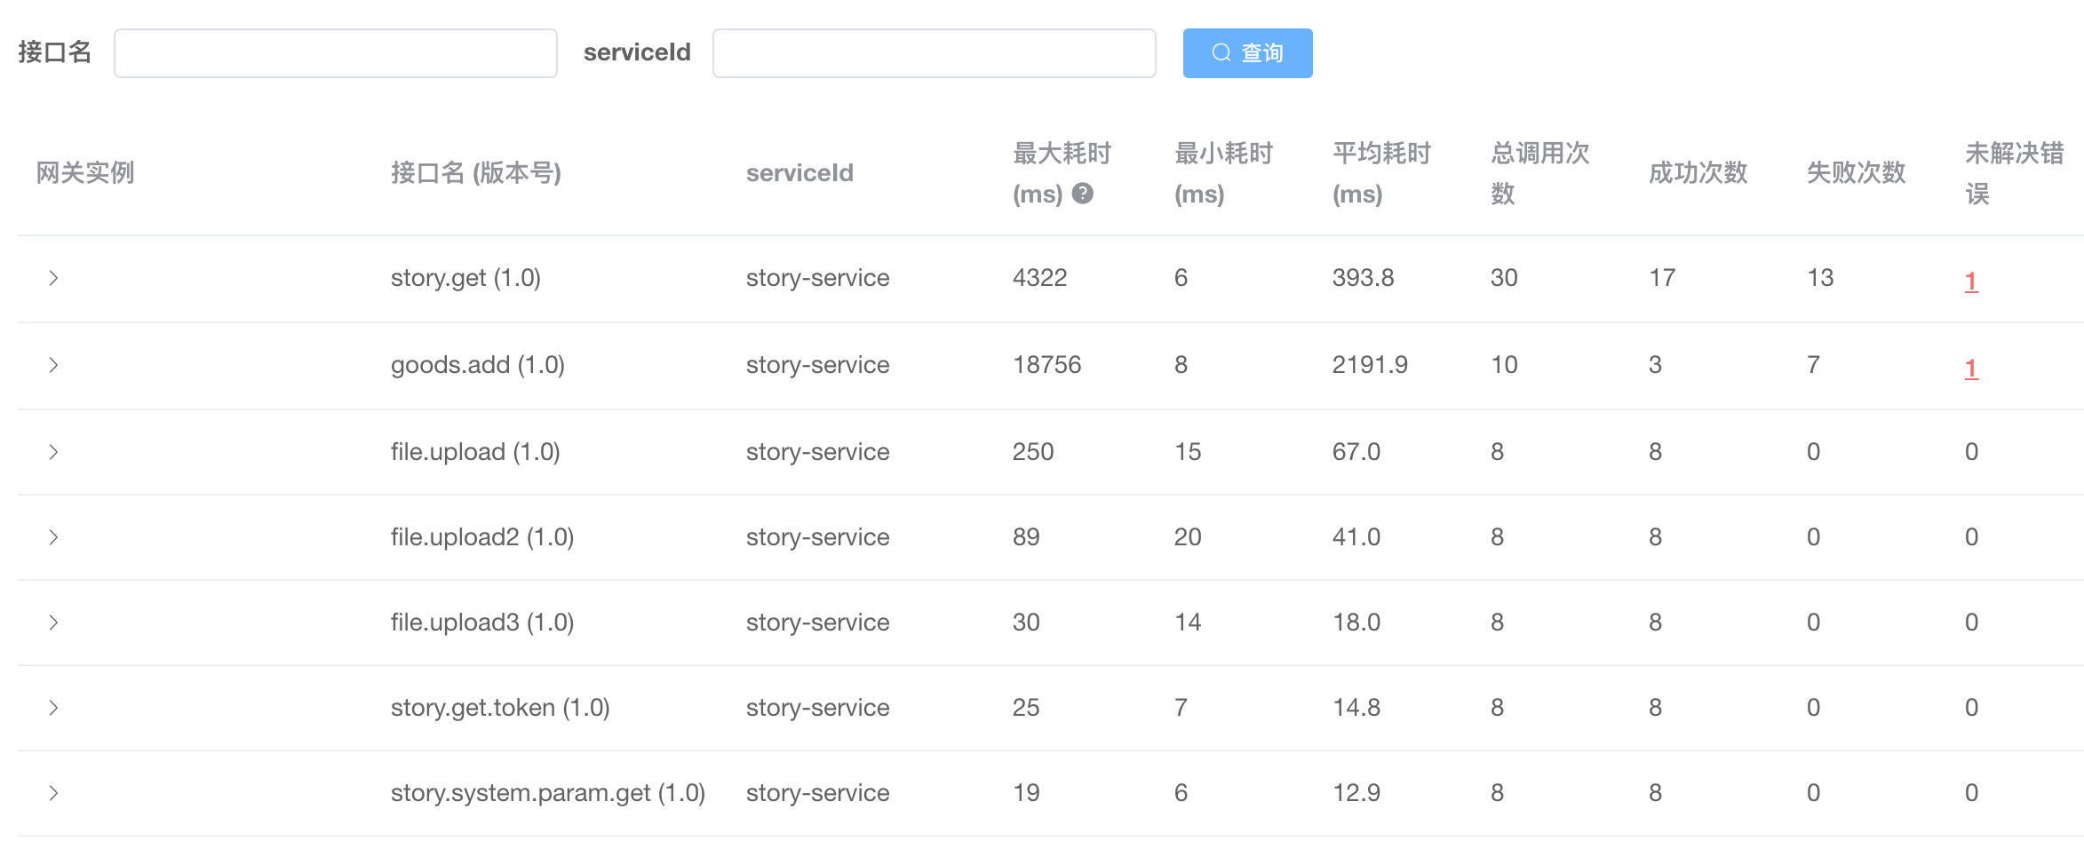The height and width of the screenshot is (849, 2084).
Task: Expand the file.upload3 (1.0) row
Action: click(53, 623)
